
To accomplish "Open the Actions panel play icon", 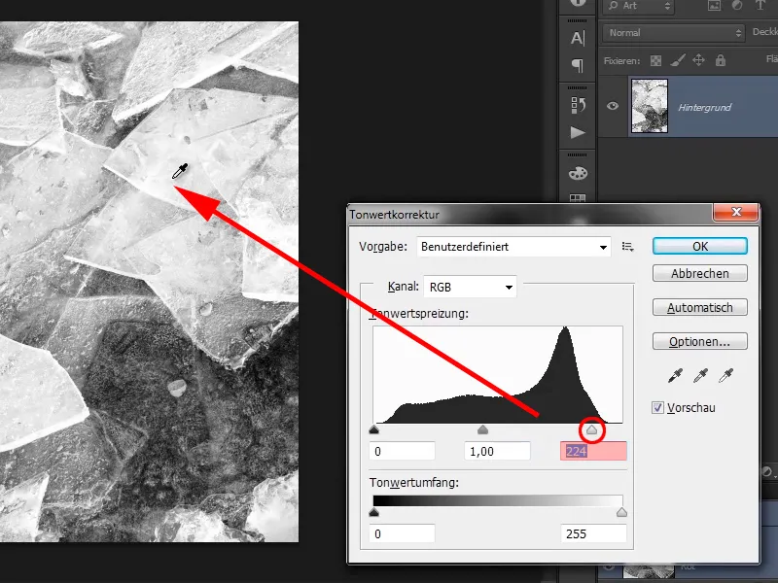I will 578,132.
